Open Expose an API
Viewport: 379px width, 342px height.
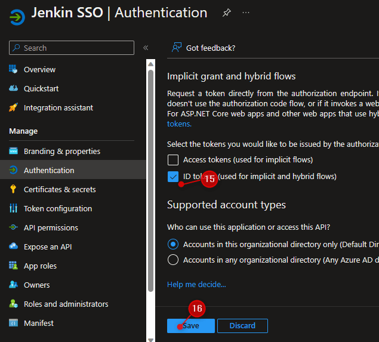click(x=48, y=247)
